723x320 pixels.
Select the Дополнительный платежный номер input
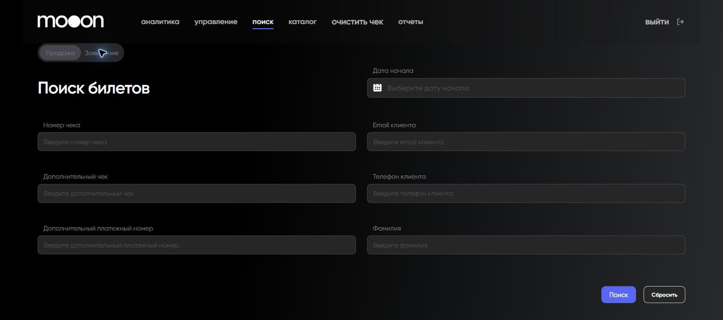pos(196,245)
